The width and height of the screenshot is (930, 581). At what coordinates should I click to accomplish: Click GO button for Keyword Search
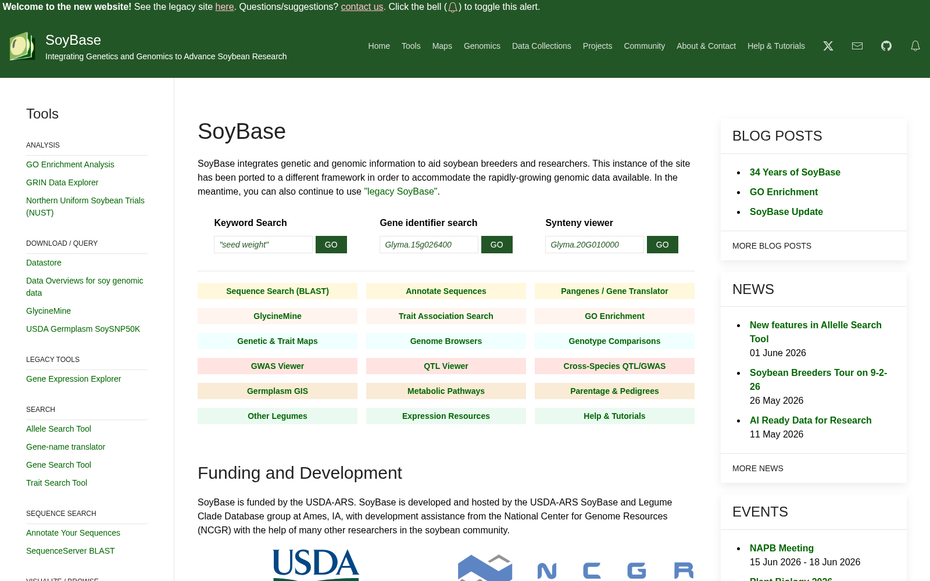[x=331, y=245]
